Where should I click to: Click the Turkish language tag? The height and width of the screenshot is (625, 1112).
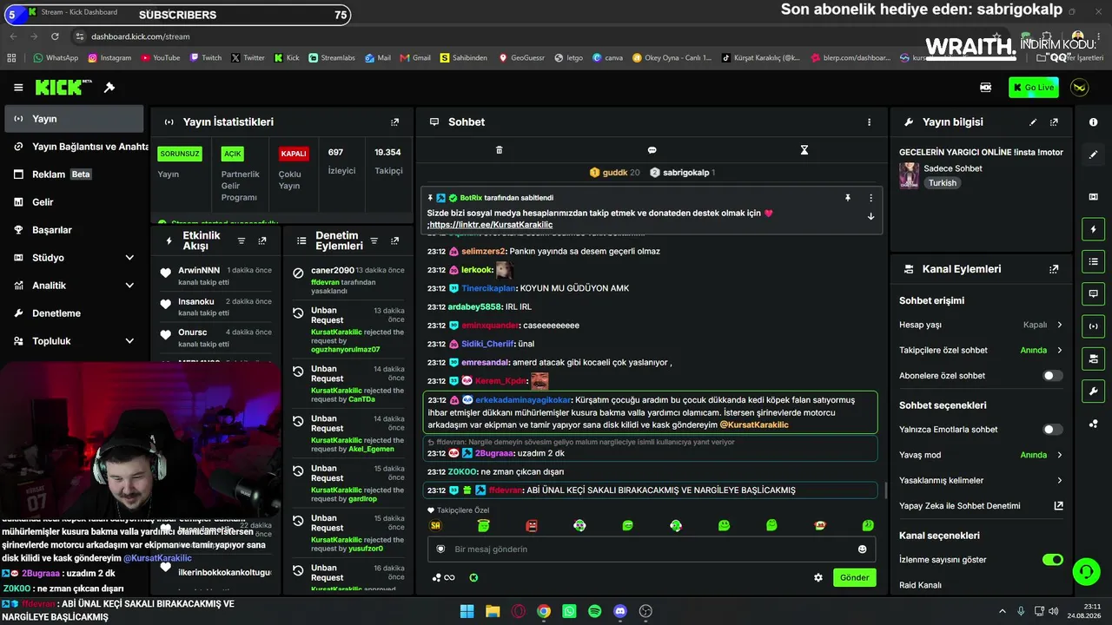click(x=942, y=183)
